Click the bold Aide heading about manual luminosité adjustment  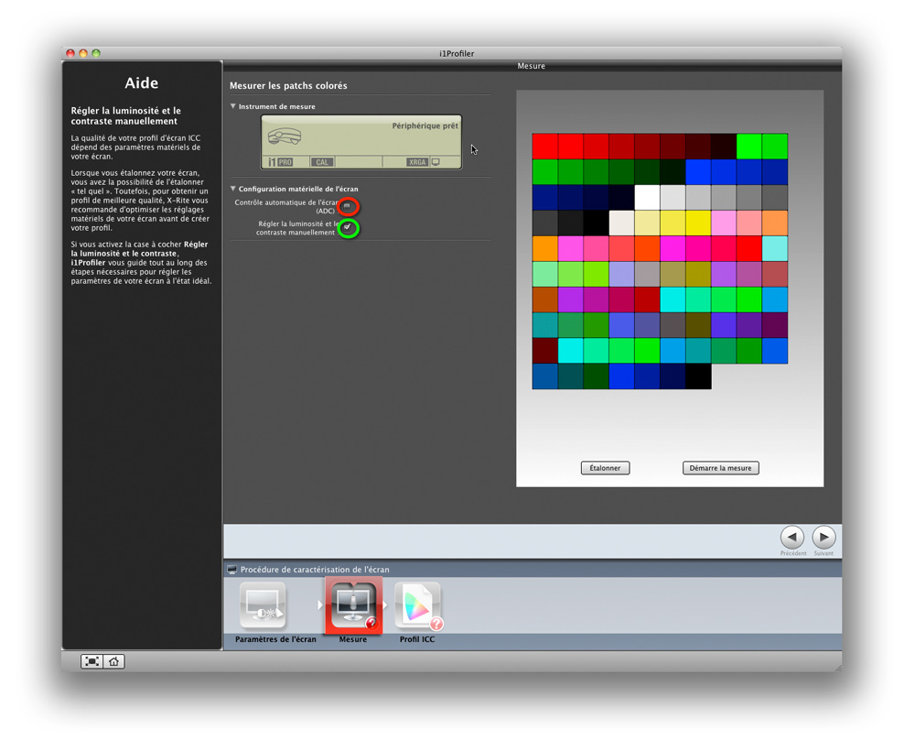(126, 115)
